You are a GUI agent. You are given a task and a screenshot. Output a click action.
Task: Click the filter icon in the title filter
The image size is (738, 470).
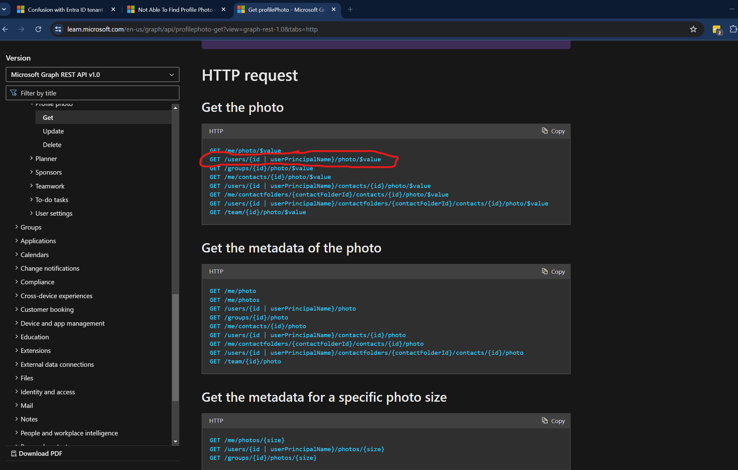(14, 93)
